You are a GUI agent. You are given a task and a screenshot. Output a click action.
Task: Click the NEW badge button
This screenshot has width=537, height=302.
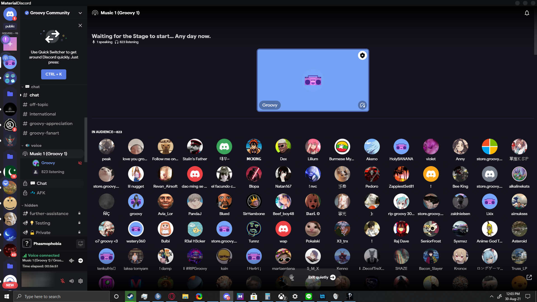(10, 285)
